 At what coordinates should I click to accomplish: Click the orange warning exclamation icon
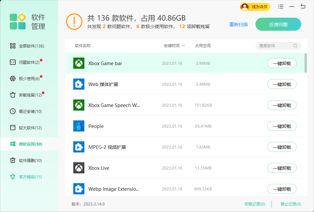coord(74,22)
